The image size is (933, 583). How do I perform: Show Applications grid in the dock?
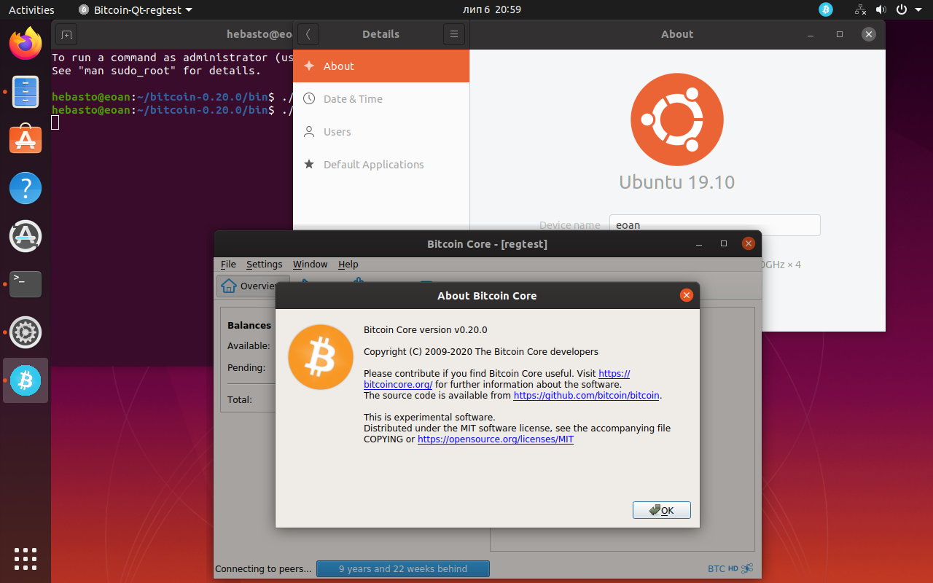tap(26, 559)
